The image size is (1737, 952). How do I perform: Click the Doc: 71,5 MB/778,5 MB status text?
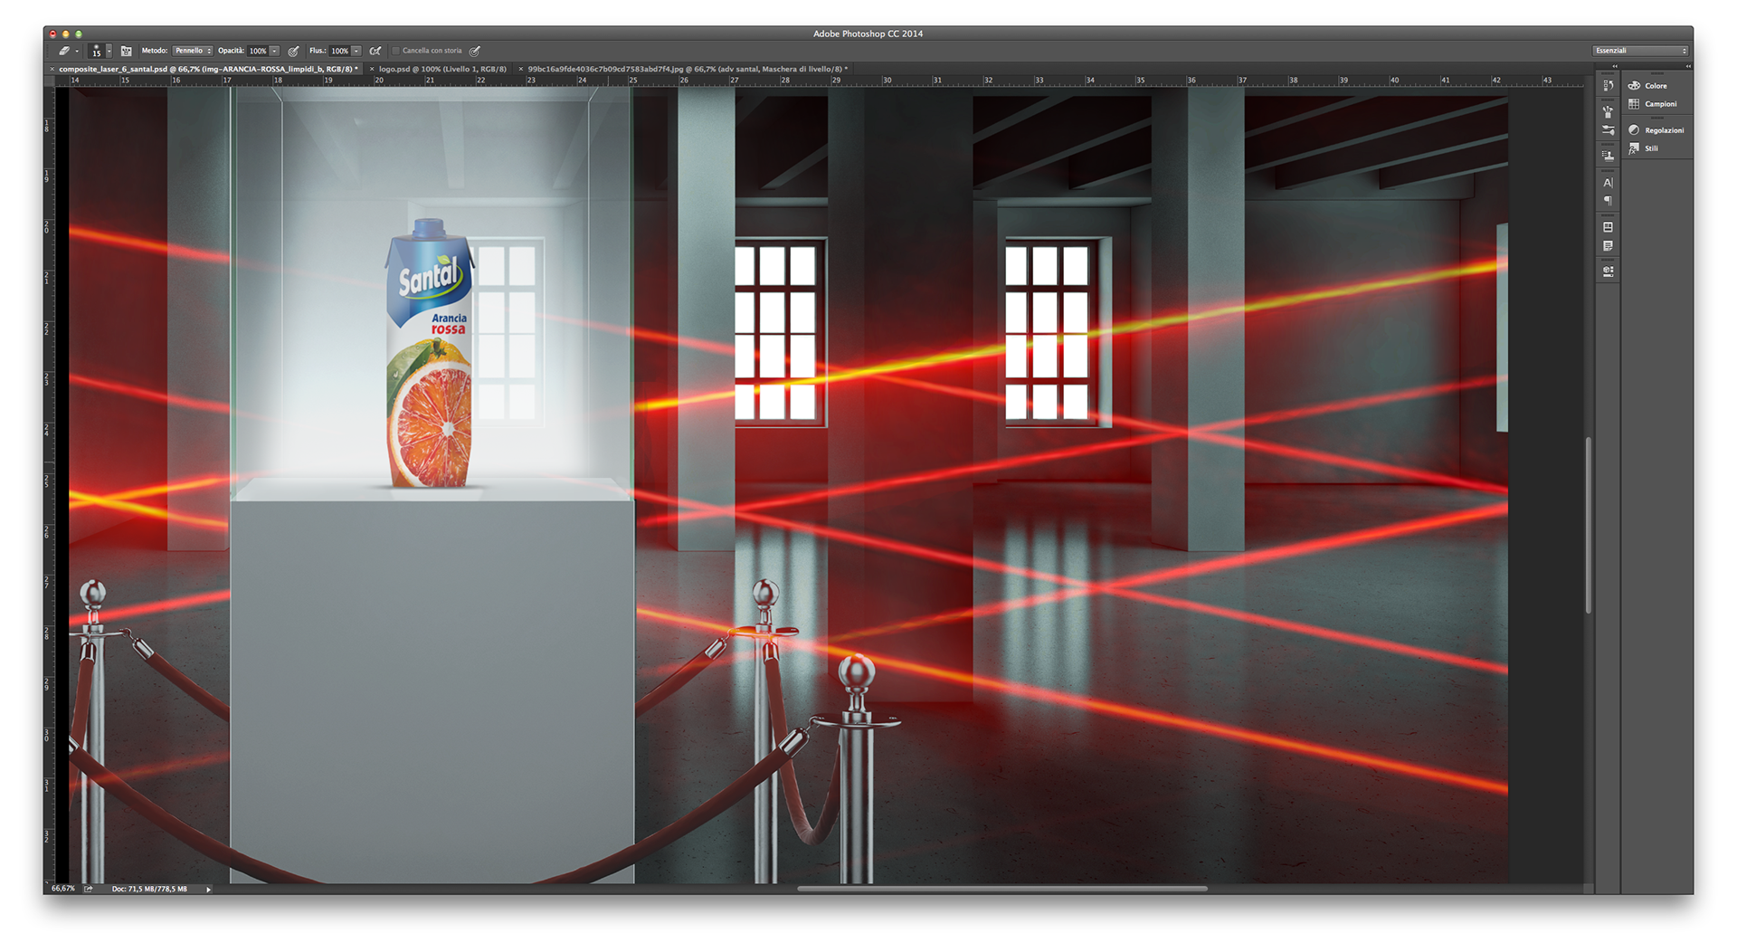[x=149, y=889]
